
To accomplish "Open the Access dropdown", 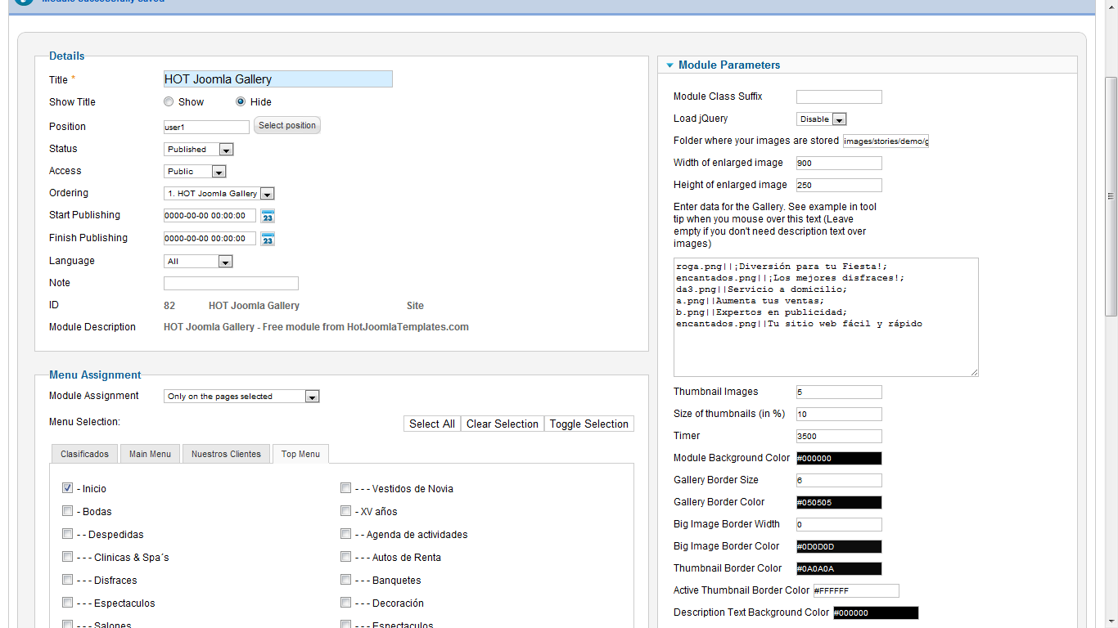I will (x=195, y=172).
